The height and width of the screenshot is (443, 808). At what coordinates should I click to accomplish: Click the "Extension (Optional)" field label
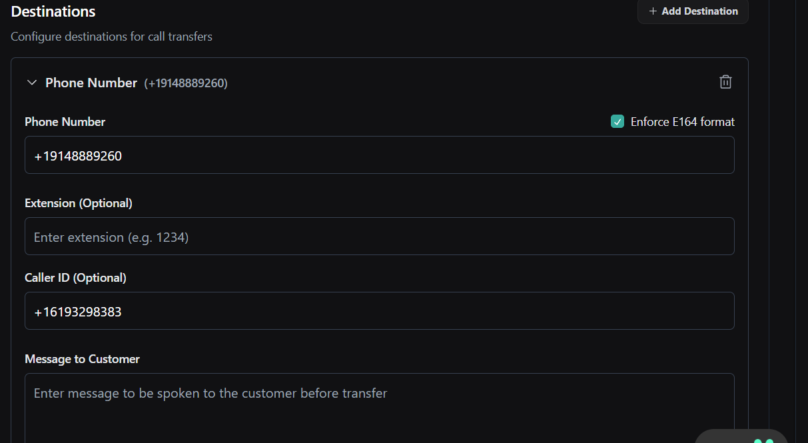79,203
